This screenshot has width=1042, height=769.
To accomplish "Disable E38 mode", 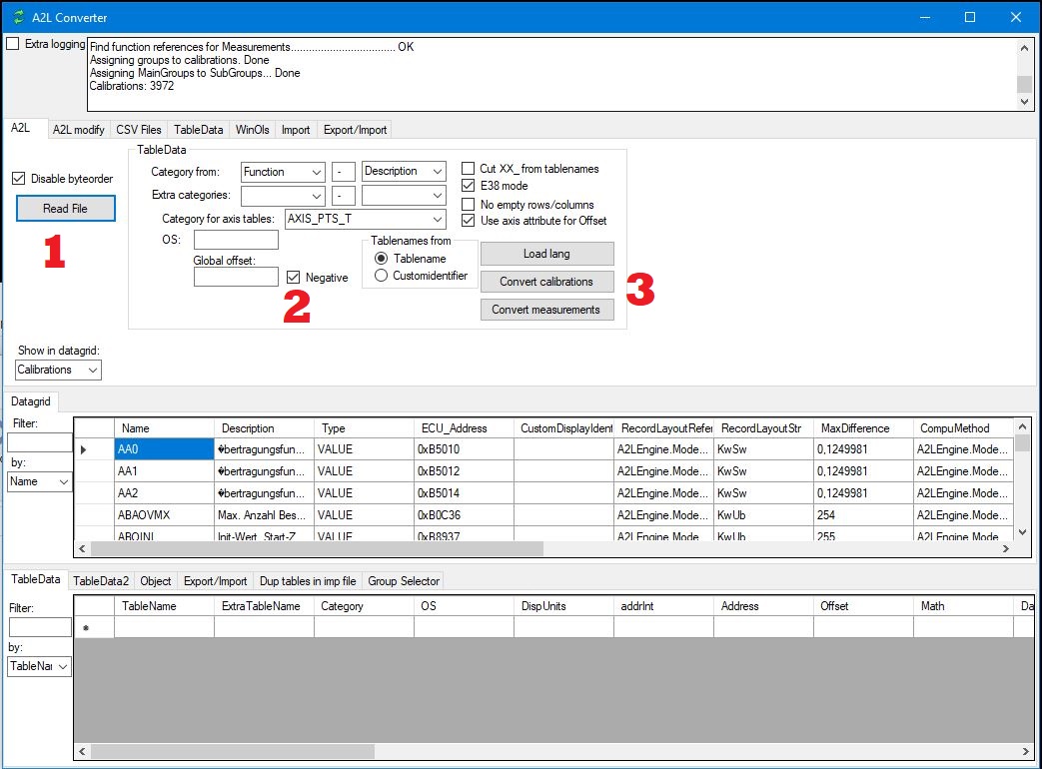I will (x=467, y=184).
